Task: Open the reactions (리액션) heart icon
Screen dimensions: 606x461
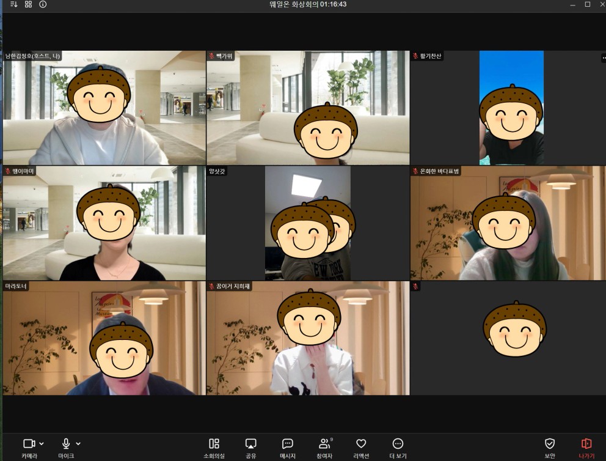Action: [x=361, y=443]
